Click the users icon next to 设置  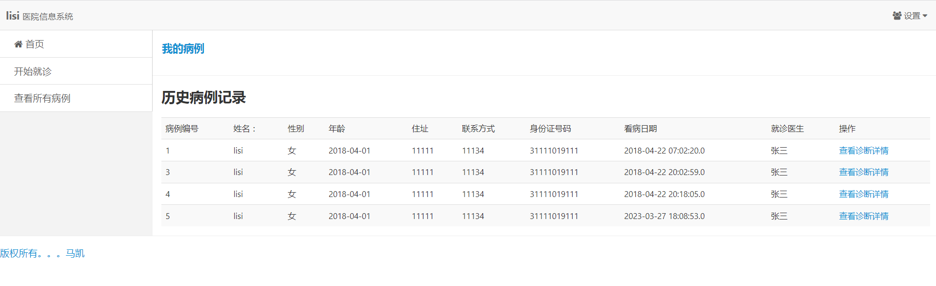tap(897, 16)
